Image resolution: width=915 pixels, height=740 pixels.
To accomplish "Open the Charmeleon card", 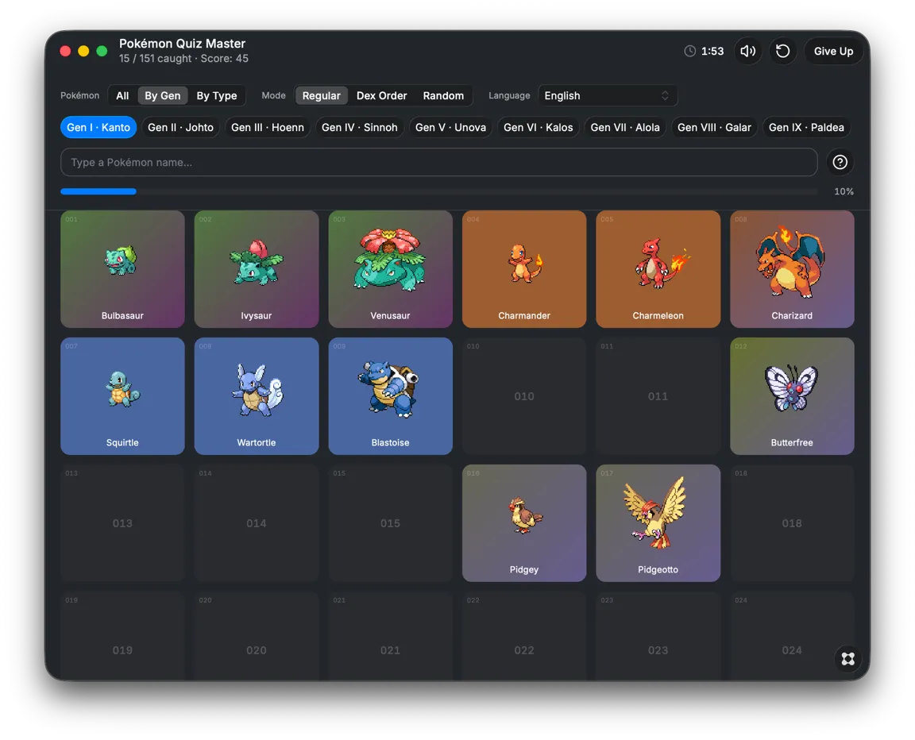I will (658, 269).
